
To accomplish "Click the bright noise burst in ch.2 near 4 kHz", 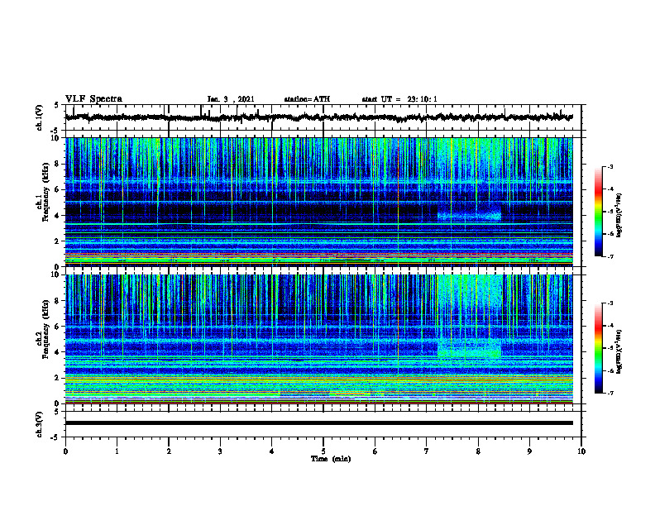I will click(x=469, y=350).
